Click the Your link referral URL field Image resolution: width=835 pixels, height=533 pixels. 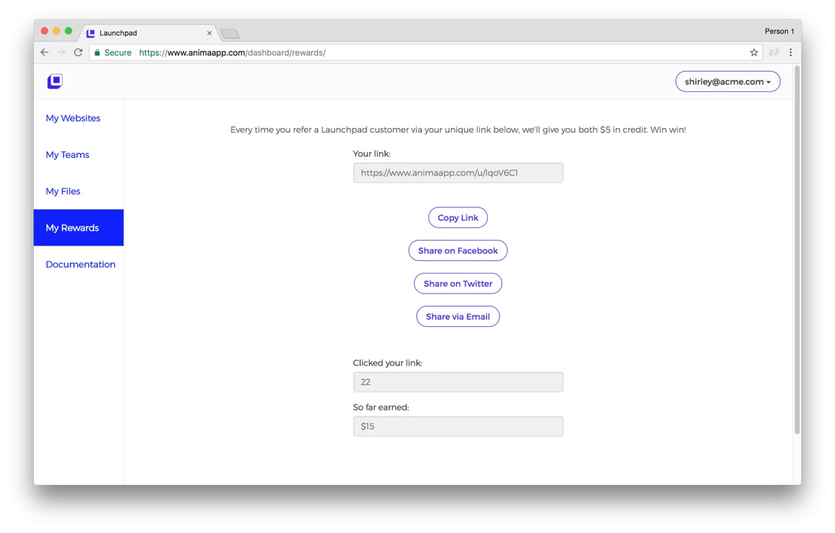[x=458, y=173]
